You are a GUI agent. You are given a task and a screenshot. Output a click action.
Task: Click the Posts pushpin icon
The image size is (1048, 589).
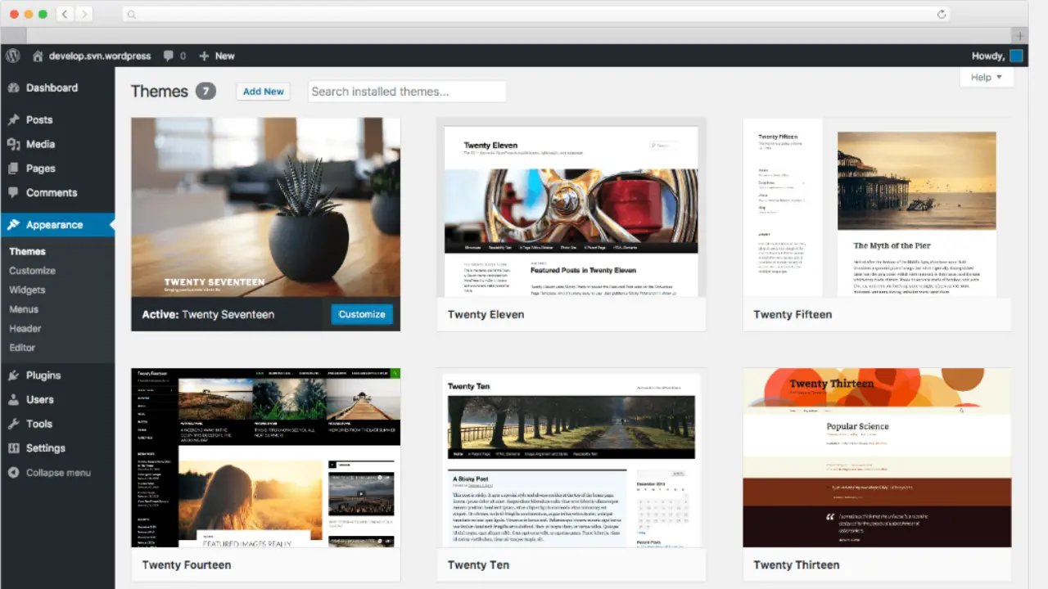13,119
